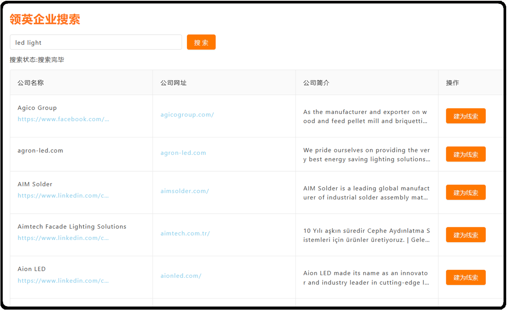Viewport: 507px width, 310px height.
Task: Click description 'Aion LED made its name'
Action: (x=366, y=277)
